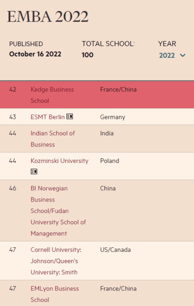Viewport: 194px width, 306px height.
Task: Open Cornell University: Johnson/Queen's link
Action: click(x=56, y=261)
